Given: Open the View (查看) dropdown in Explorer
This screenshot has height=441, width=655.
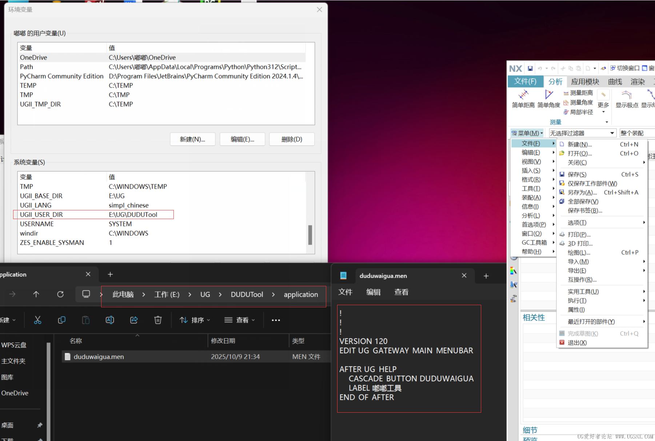Looking at the screenshot, I should pos(240,320).
